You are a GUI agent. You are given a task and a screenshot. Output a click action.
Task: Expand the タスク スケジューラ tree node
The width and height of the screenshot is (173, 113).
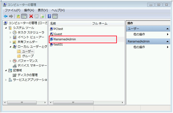tap(10, 33)
